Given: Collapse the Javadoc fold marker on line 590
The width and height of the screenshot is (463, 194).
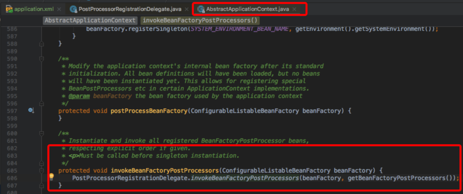Looking at the screenshot, I should click(x=42, y=59).
